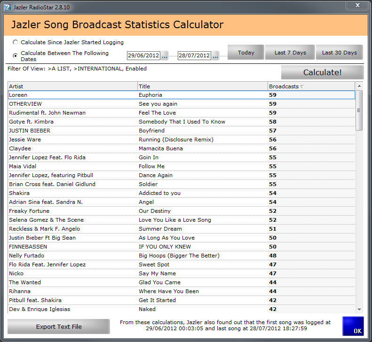The height and width of the screenshot is (342, 372).
Task: Click title Love You Like a Love Song
Action: coord(175,220)
